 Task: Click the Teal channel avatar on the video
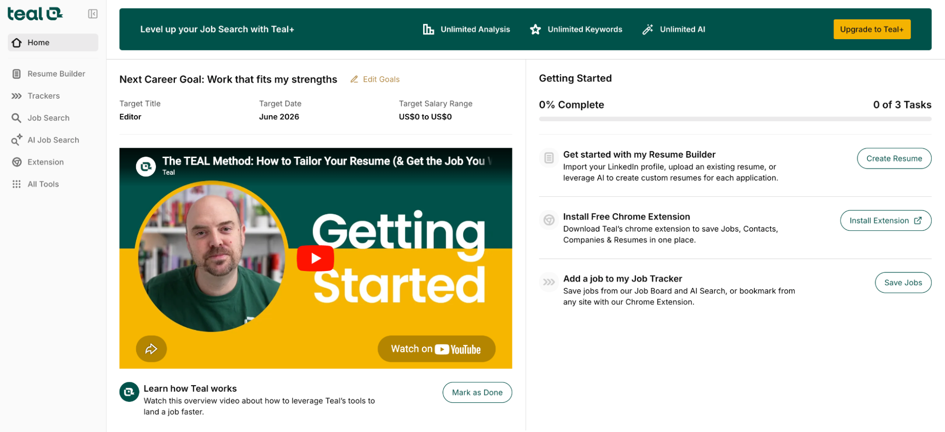(x=146, y=166)
